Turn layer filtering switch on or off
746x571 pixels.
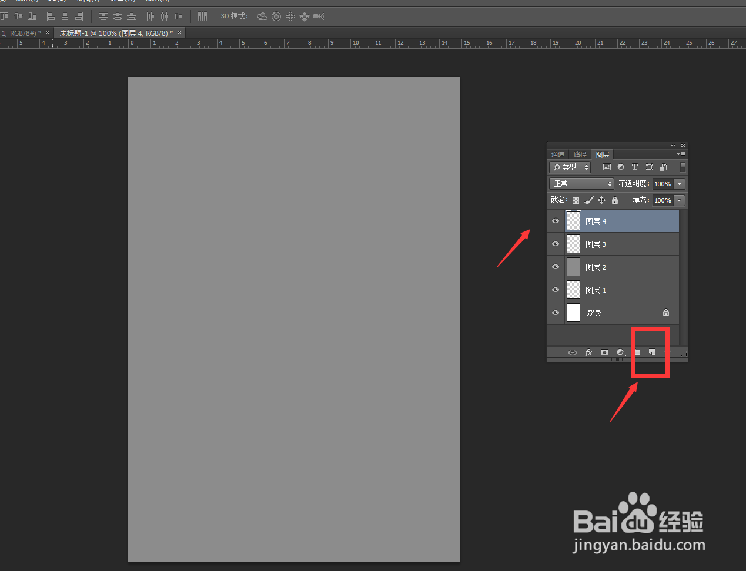683,167
